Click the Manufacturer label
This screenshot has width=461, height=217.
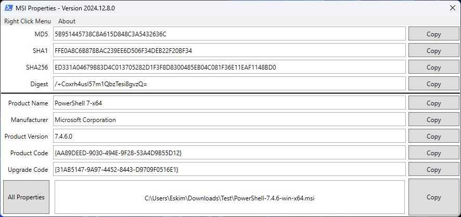[30, 120]
